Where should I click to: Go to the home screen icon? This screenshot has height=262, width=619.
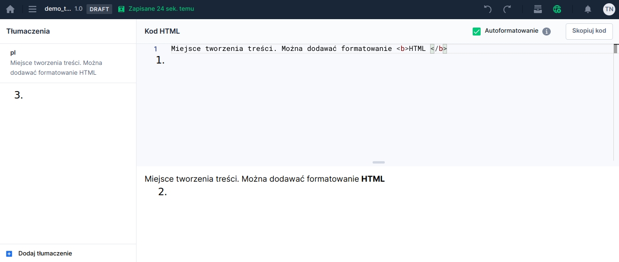pos(10,9)
